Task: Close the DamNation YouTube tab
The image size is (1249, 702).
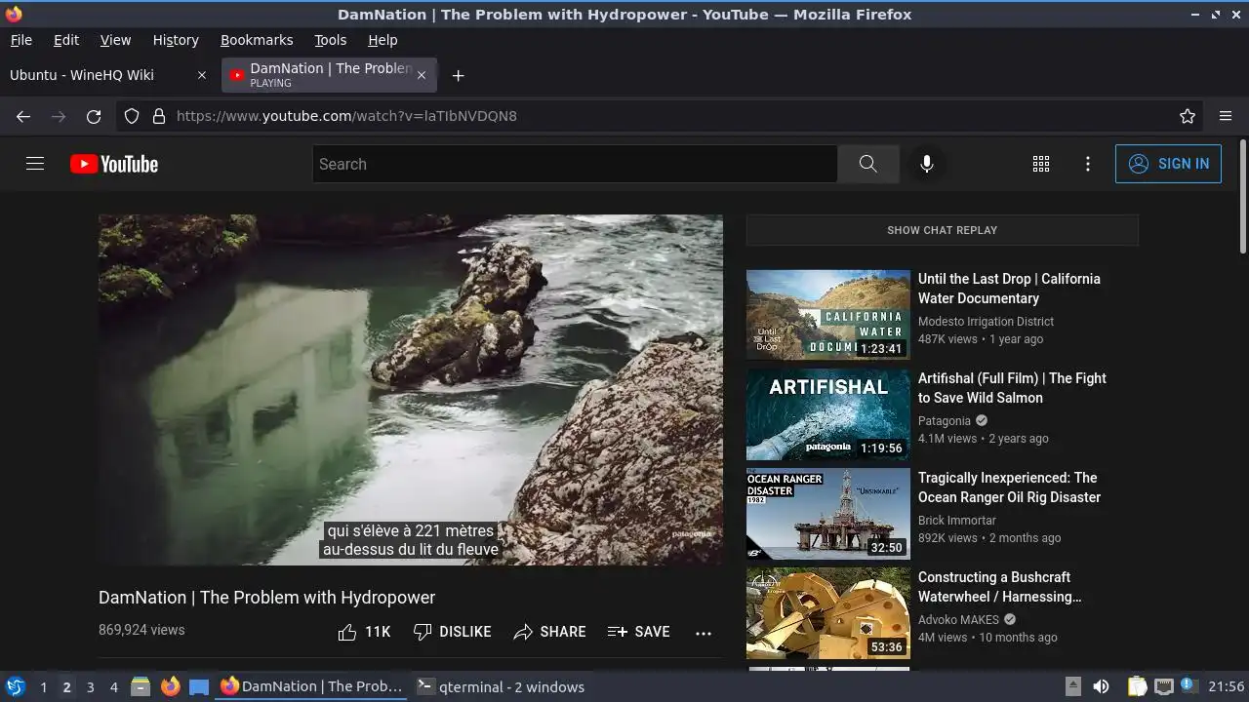Action: 422,75
